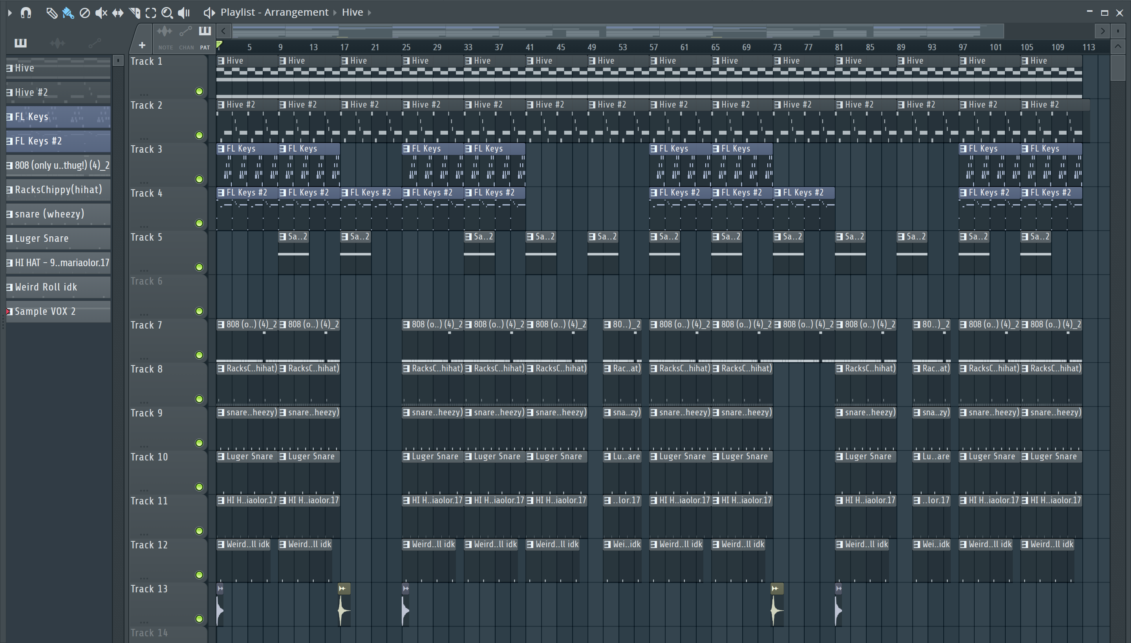Image resolution: width=1131 pixels, height=643 pixels.
Task: Select the Playback scrub tool
Action: [x=184, y=13]
